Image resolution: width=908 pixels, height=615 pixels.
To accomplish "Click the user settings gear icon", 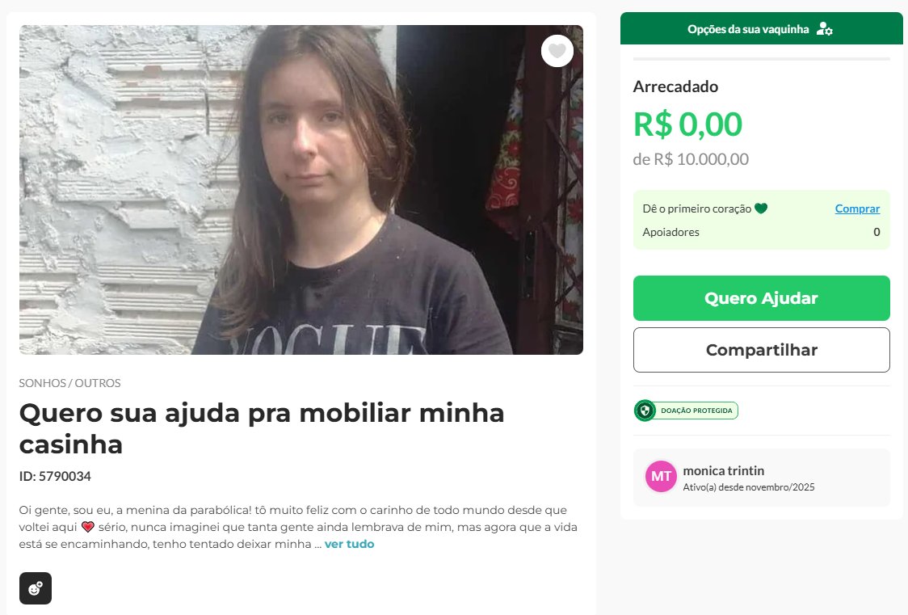I will (x=825, y=29).
